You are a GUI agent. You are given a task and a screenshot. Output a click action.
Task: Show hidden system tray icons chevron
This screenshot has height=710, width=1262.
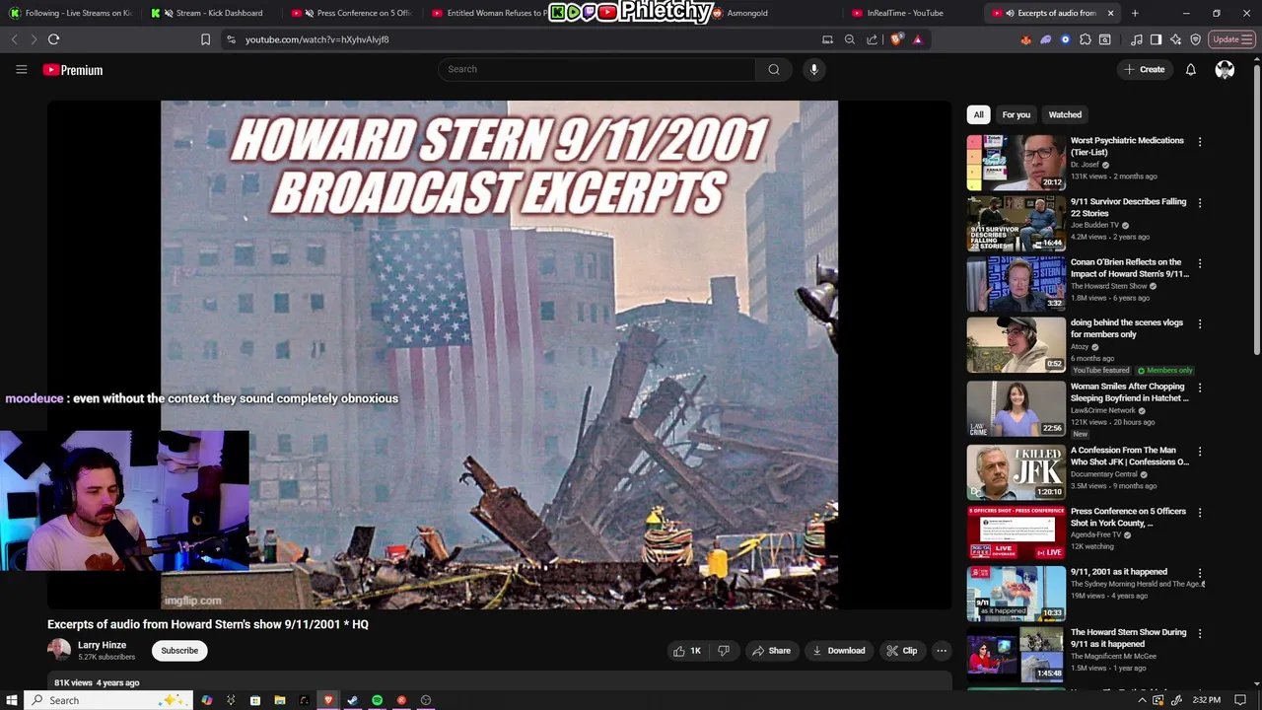(x=1143, y=700)
